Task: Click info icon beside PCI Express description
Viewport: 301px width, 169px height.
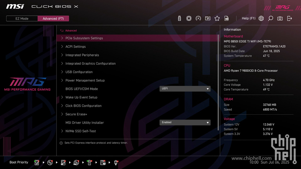Action: tap(61, 143)
